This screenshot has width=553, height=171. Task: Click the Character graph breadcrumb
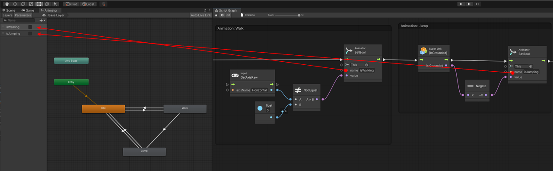point(248,15)
